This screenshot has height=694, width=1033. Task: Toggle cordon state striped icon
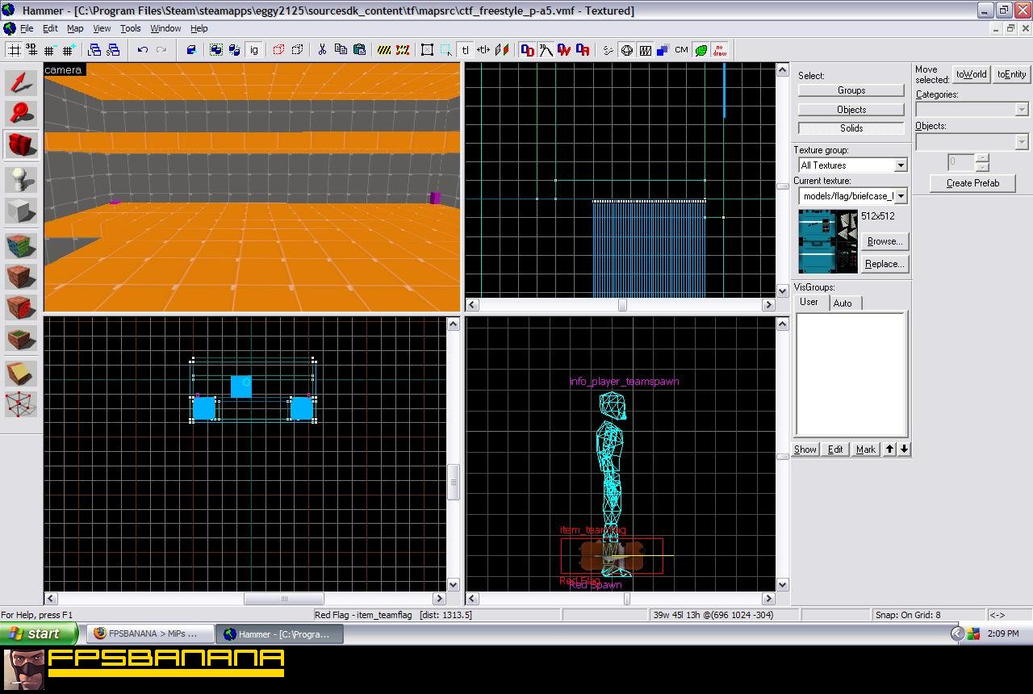click(385, 50)
